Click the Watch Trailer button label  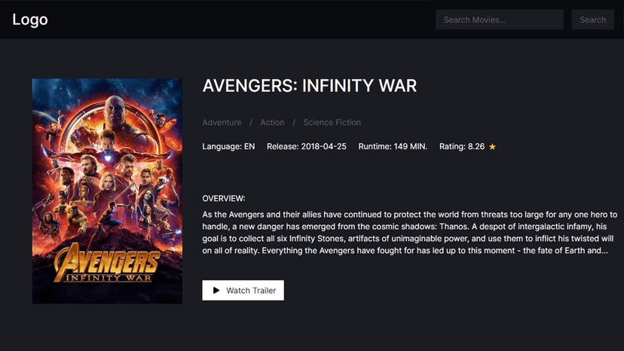[x=251, y=290]
